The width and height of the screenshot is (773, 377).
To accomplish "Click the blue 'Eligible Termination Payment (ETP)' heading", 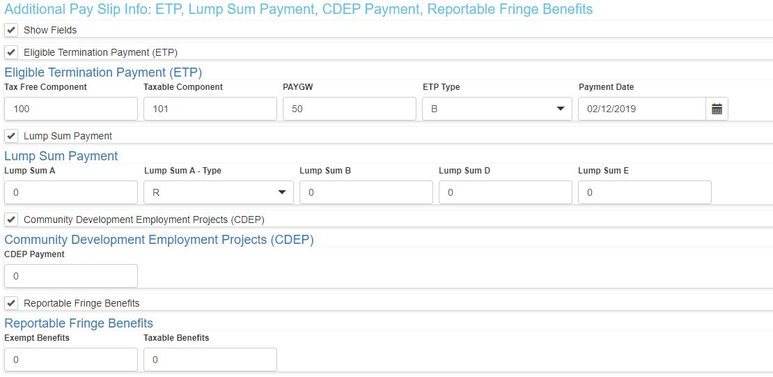I will click(x=103, y=72).
